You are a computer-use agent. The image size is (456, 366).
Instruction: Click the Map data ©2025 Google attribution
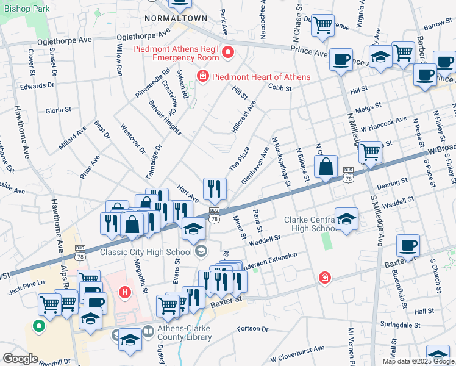418,361
